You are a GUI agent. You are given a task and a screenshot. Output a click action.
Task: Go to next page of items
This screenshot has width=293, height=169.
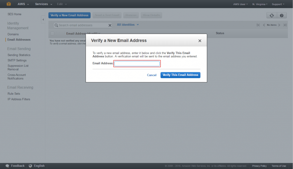tap(279, 25)
